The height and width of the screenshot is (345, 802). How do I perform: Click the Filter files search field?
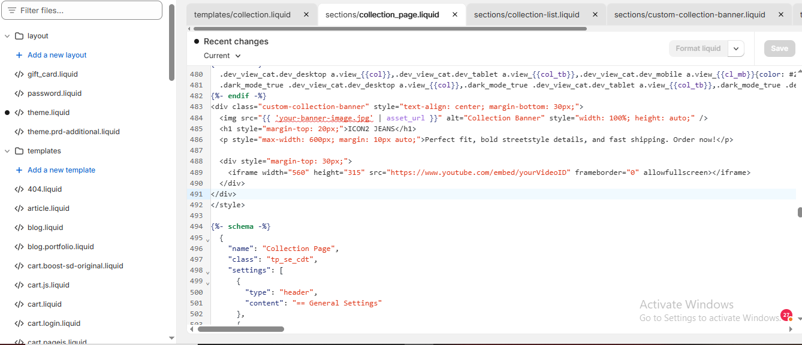82,10
